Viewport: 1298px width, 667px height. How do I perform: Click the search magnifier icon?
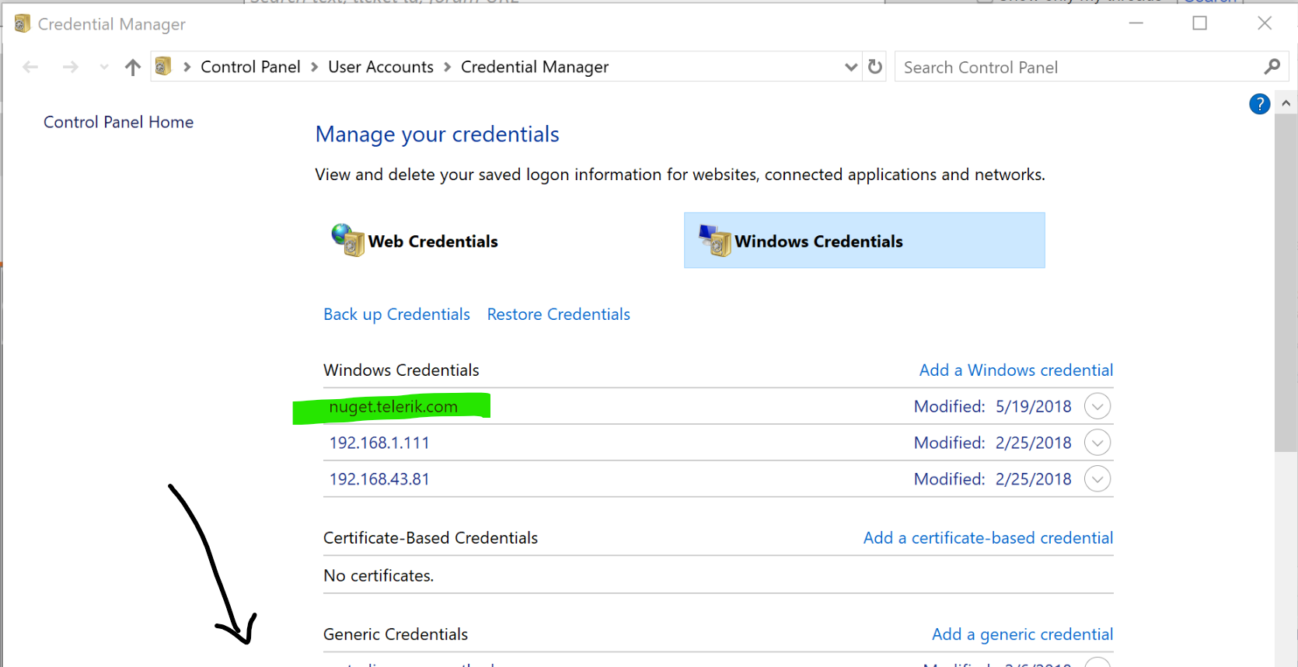(1272, 67)
